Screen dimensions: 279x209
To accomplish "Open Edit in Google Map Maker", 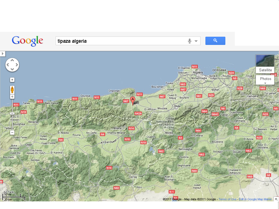I will pyautogui.click(x=255, y=199).
